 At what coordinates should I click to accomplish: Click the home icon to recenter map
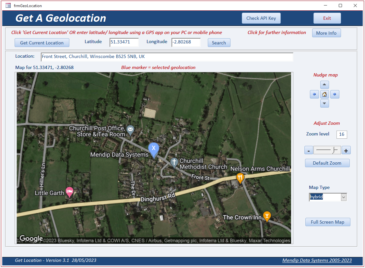click(324, 94)
